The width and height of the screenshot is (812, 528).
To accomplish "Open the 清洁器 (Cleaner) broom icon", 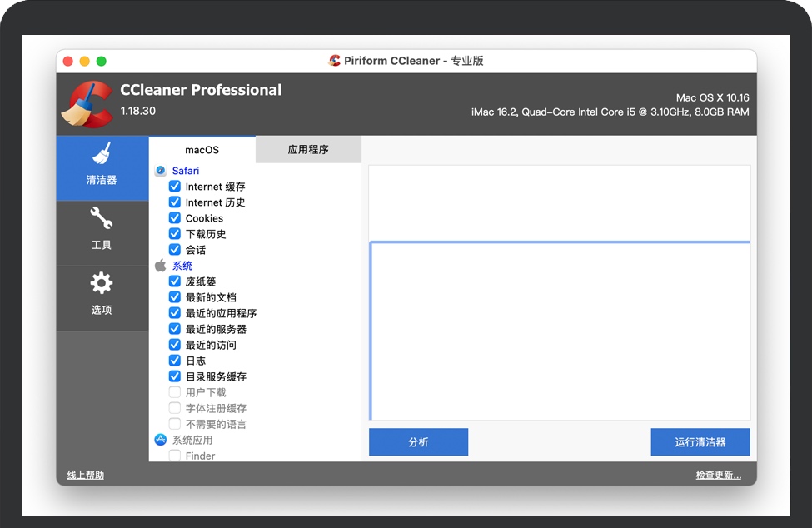I will (102, 155).
